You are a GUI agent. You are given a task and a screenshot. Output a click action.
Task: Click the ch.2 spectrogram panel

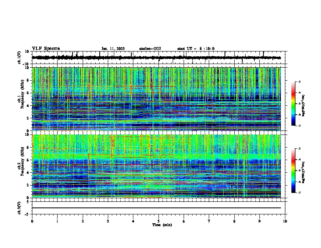(x=156, y=166)
